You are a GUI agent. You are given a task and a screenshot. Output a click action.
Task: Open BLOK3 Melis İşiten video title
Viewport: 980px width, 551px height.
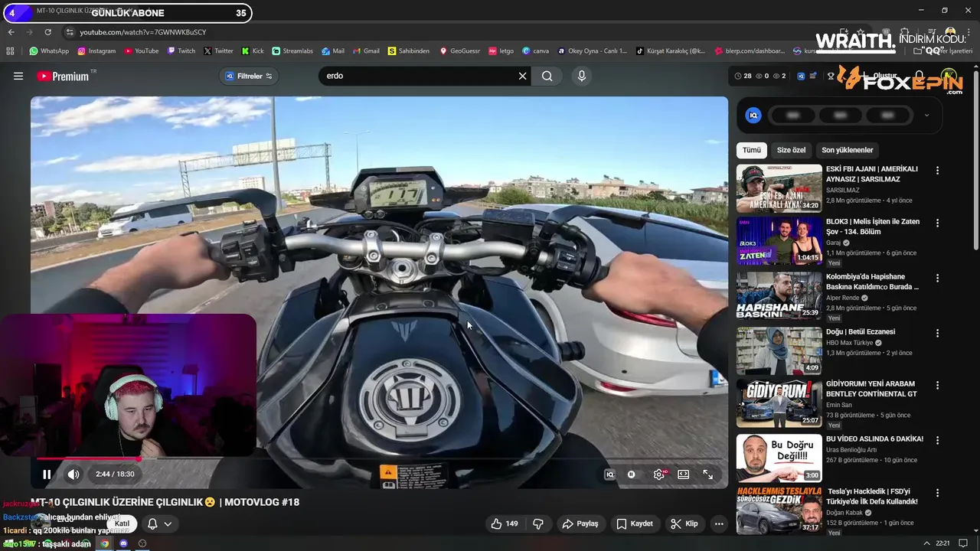(873, 227)
